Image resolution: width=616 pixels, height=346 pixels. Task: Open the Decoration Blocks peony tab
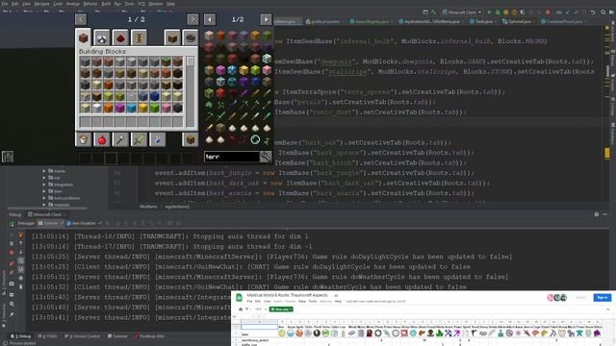click(x=102, y=38)
